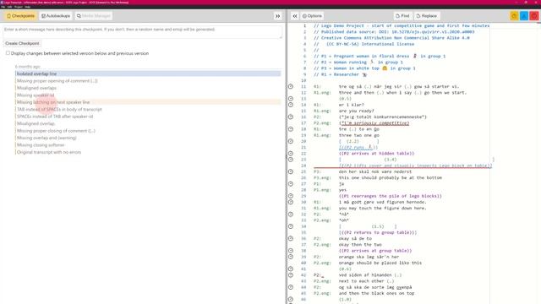Select checkpoint 'Missing proper opening of comment'
The height and width of the screenshot is (304, 541).
coord(148,81)
